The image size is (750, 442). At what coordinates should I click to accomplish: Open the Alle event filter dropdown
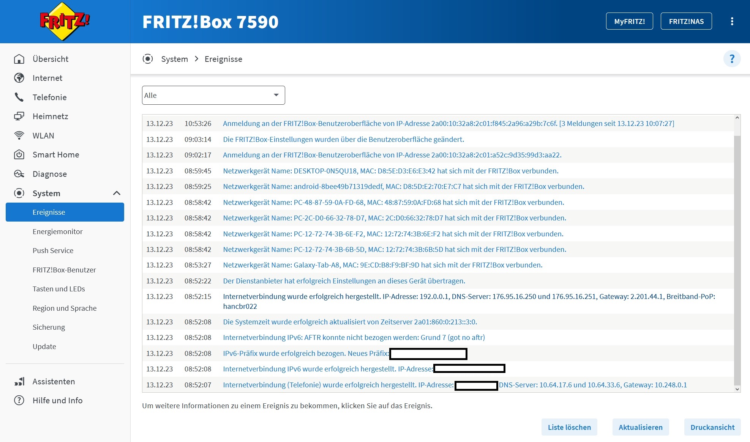coord(213,95)
